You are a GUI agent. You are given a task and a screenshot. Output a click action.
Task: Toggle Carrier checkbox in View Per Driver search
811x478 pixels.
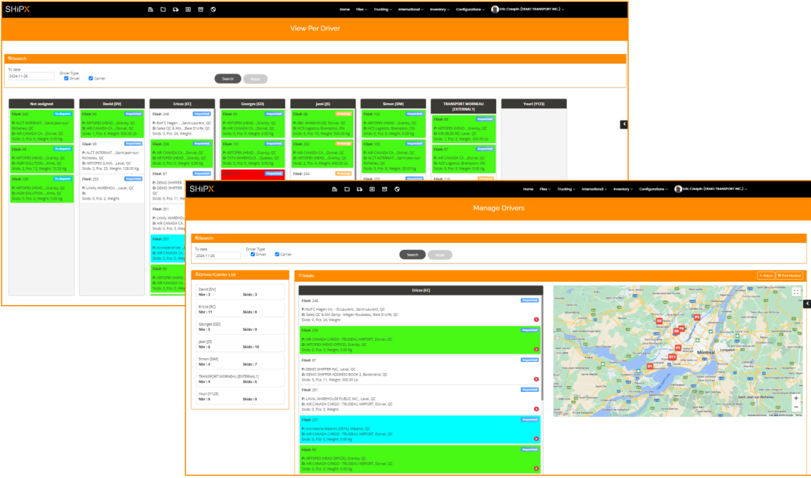(91, 78)
